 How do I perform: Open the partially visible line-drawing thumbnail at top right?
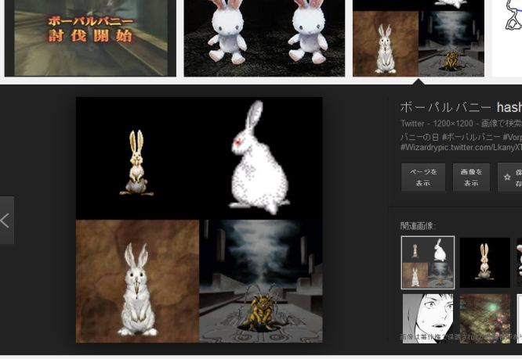click(x=507, y=38)
